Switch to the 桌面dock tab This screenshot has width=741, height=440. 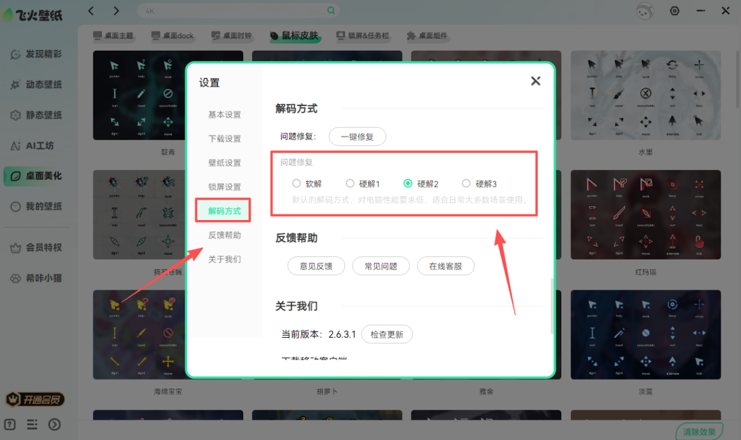click(x=172, y=36)
